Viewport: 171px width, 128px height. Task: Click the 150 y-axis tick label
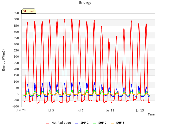16,75
